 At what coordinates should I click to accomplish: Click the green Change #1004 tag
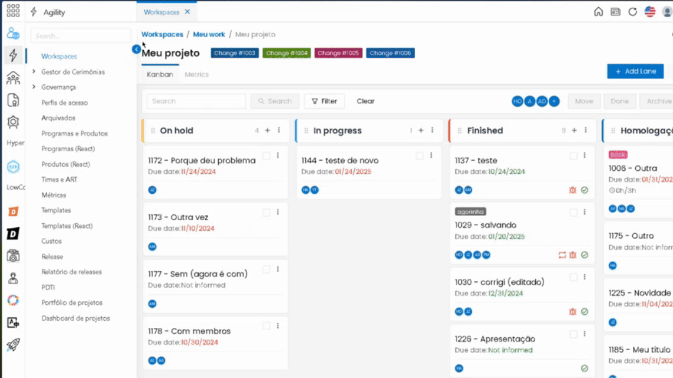(287, 53)
